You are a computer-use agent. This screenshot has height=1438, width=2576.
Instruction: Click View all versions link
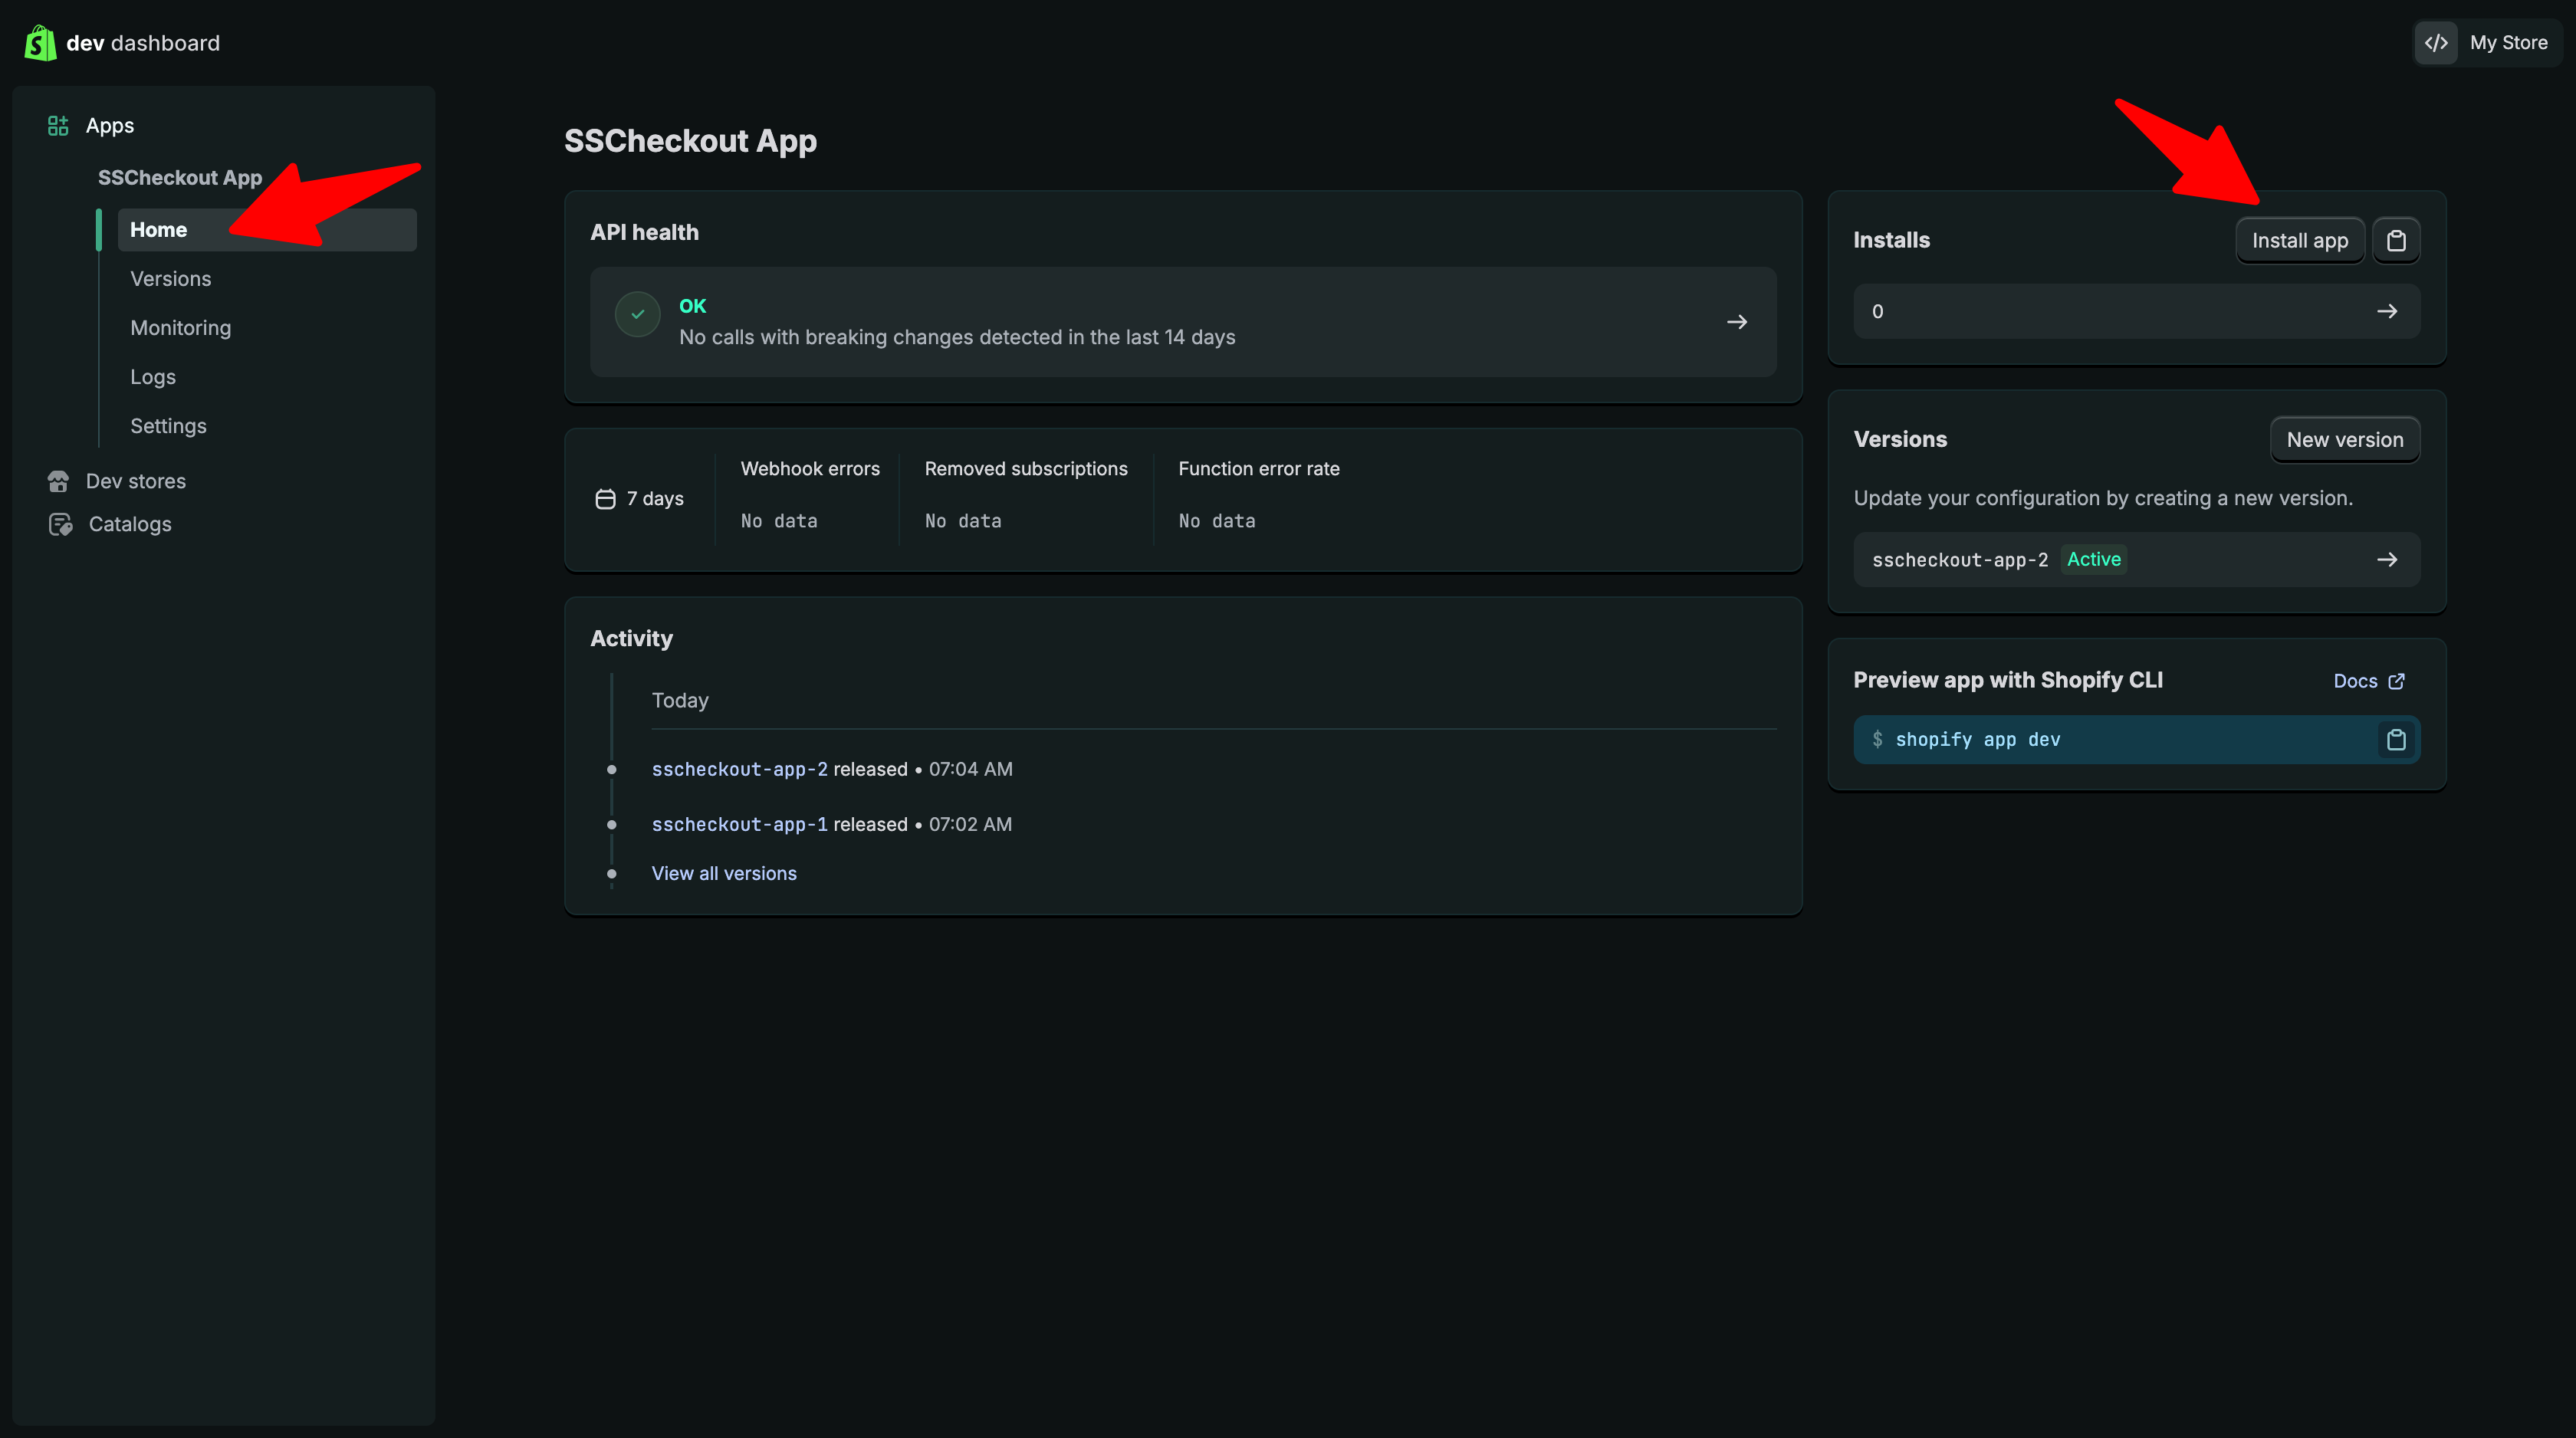click(x=724, y=874)
